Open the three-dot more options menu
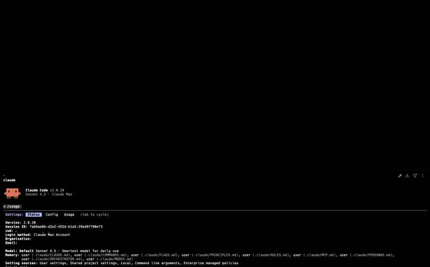This screenshot has width=430, height=267. click(422, 176)
